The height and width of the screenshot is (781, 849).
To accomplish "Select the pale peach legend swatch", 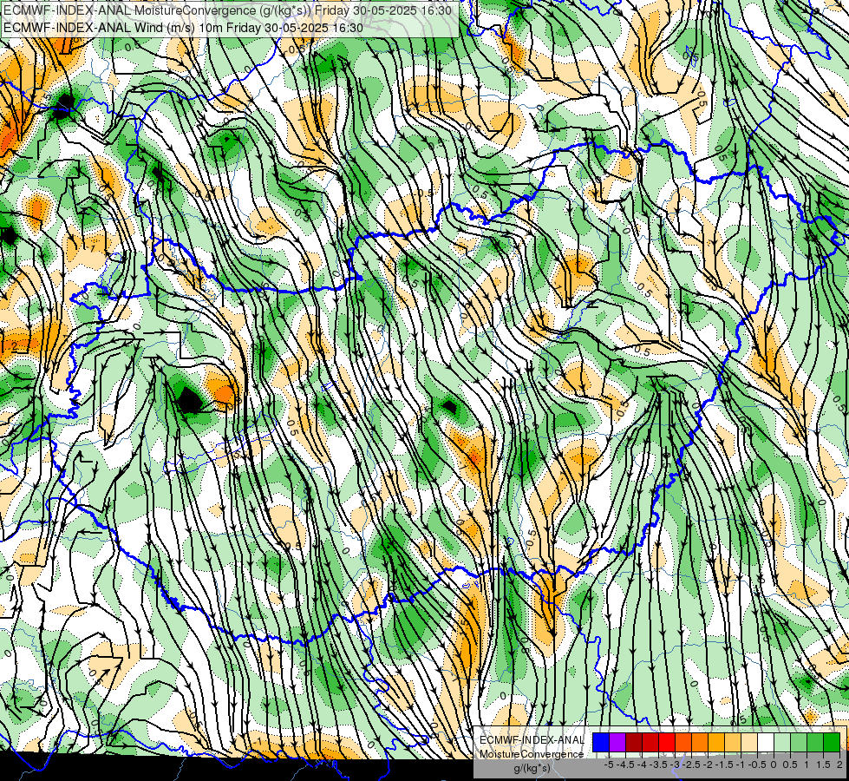I will click(749, 742).
